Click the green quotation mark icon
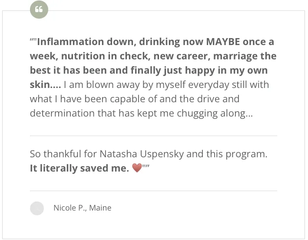Screen dimensions: 308x240 tap(39, 10)
